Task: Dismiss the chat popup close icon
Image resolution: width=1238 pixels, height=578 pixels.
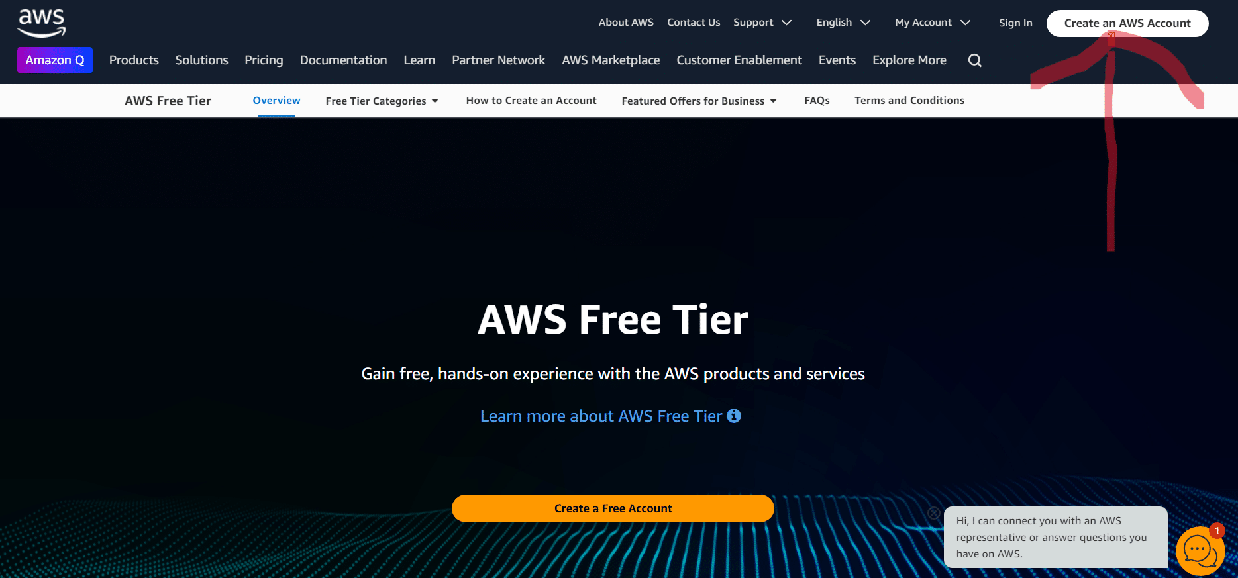Action: (x=934, y=513)
